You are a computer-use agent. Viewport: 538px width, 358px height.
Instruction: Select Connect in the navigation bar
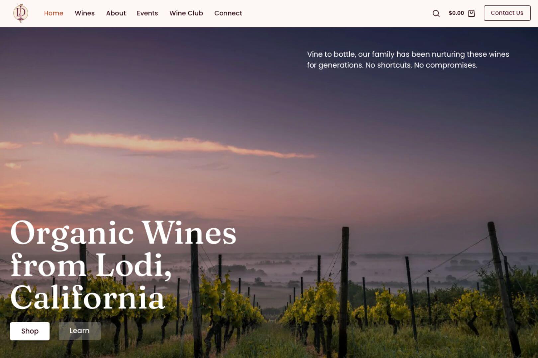(228, 13)
